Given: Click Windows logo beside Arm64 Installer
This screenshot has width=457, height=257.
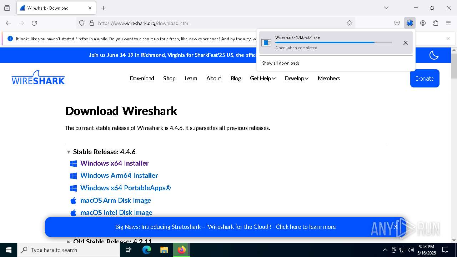Looking at the screenshot, I should (73, 176).
